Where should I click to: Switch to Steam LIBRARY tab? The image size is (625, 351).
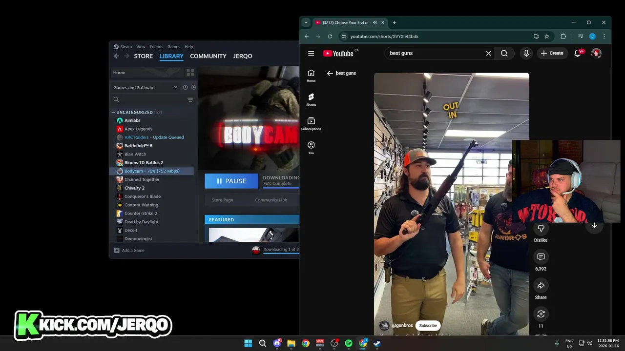click(171, 56)
